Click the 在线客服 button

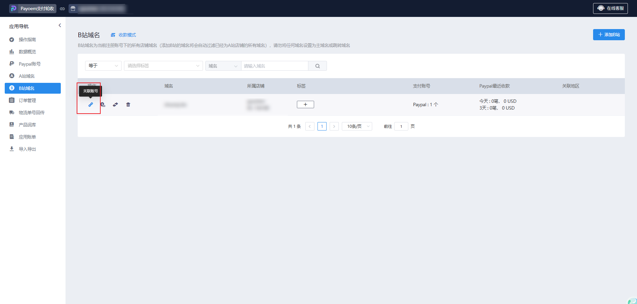pyautogui.click(x=610, y=8)
